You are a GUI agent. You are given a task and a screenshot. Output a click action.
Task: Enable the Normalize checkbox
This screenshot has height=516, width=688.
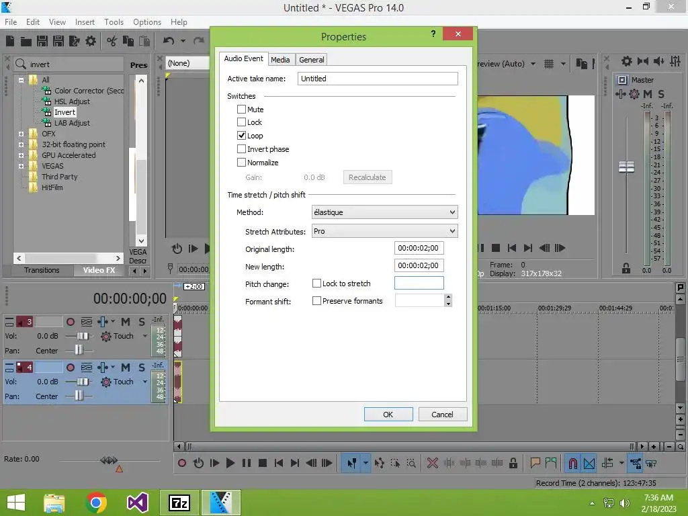(x=241, y=163)
